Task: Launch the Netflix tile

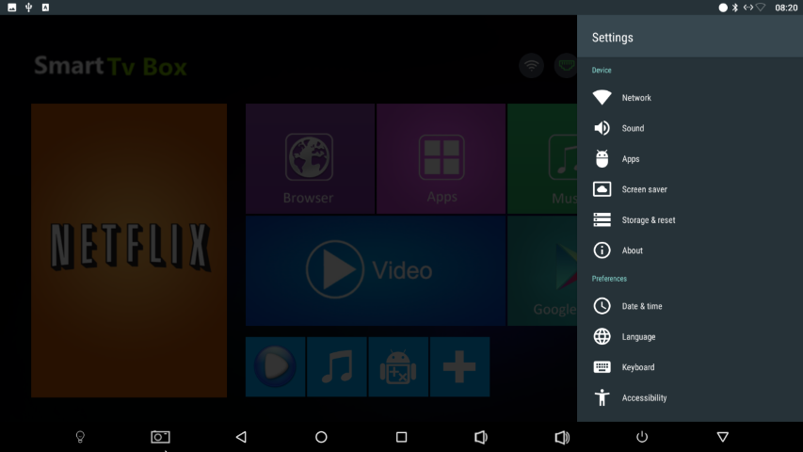Action: click(129, 250)
